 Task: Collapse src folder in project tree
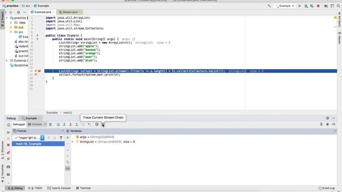(11, 32)
